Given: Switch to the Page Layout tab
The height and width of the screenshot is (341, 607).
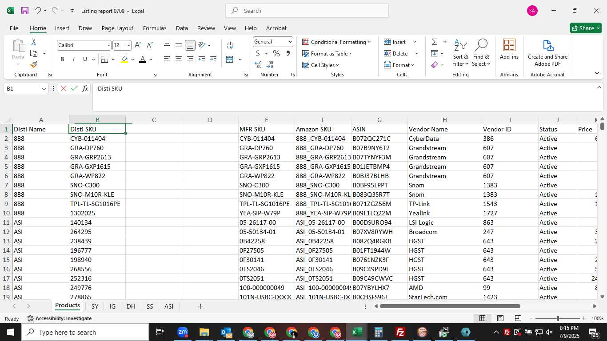Looking at the screenshot, I should click(x=117, y=28).
